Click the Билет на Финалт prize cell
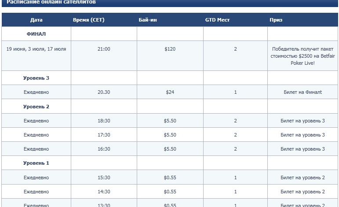 (303, 92)
